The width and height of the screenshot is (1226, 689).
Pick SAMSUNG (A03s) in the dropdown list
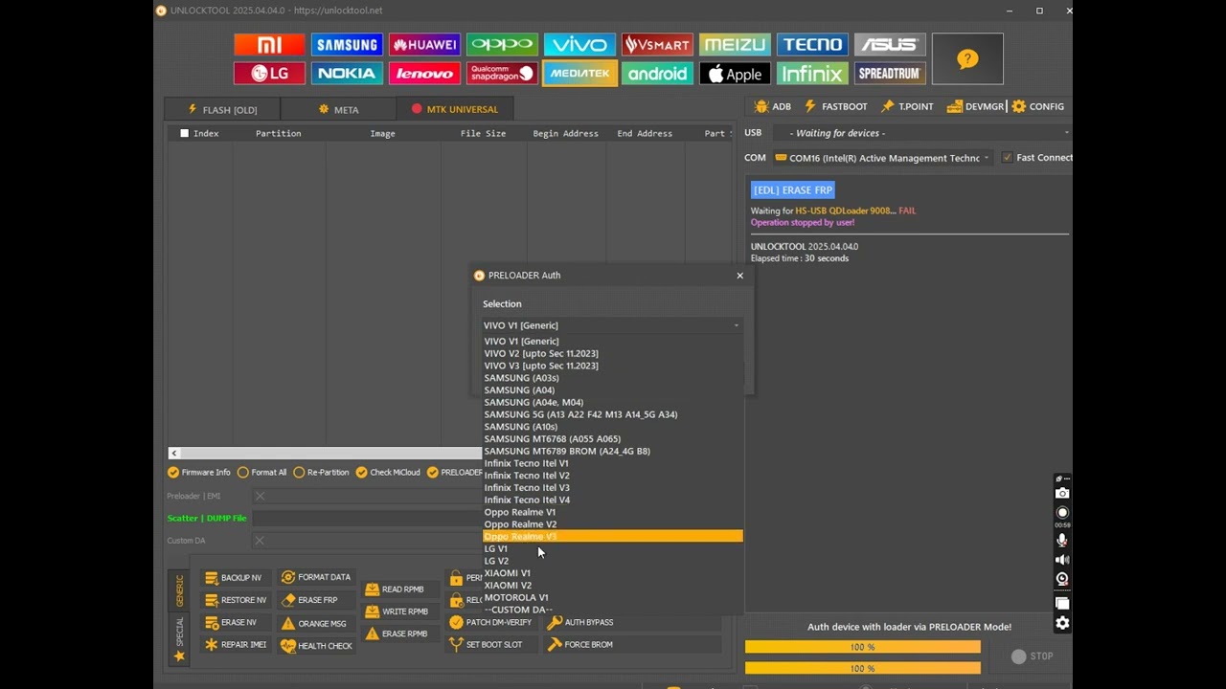[613, 378]
